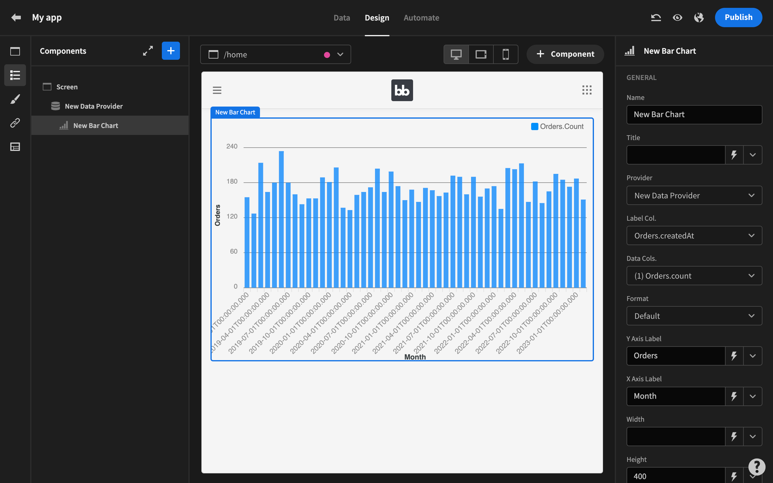The height and width of the screenshot is (483, 773).
Task: Click the globe icon in top bar
Action: tap(699, 18)
